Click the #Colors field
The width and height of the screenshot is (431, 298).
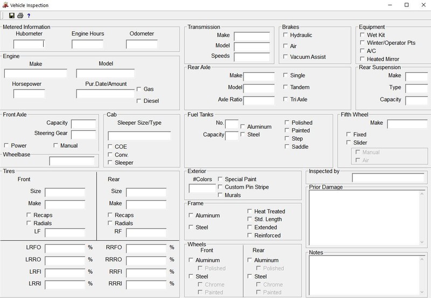[203, 188]
